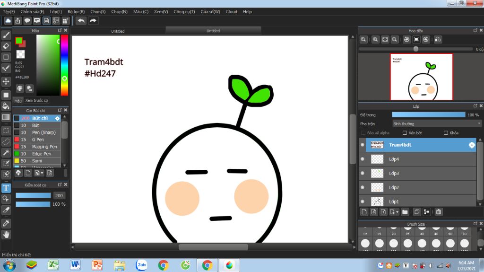The height and width of the screenshot is (272, 484).
Task: Select the Eyedropper tool
Action: point(6,223)
